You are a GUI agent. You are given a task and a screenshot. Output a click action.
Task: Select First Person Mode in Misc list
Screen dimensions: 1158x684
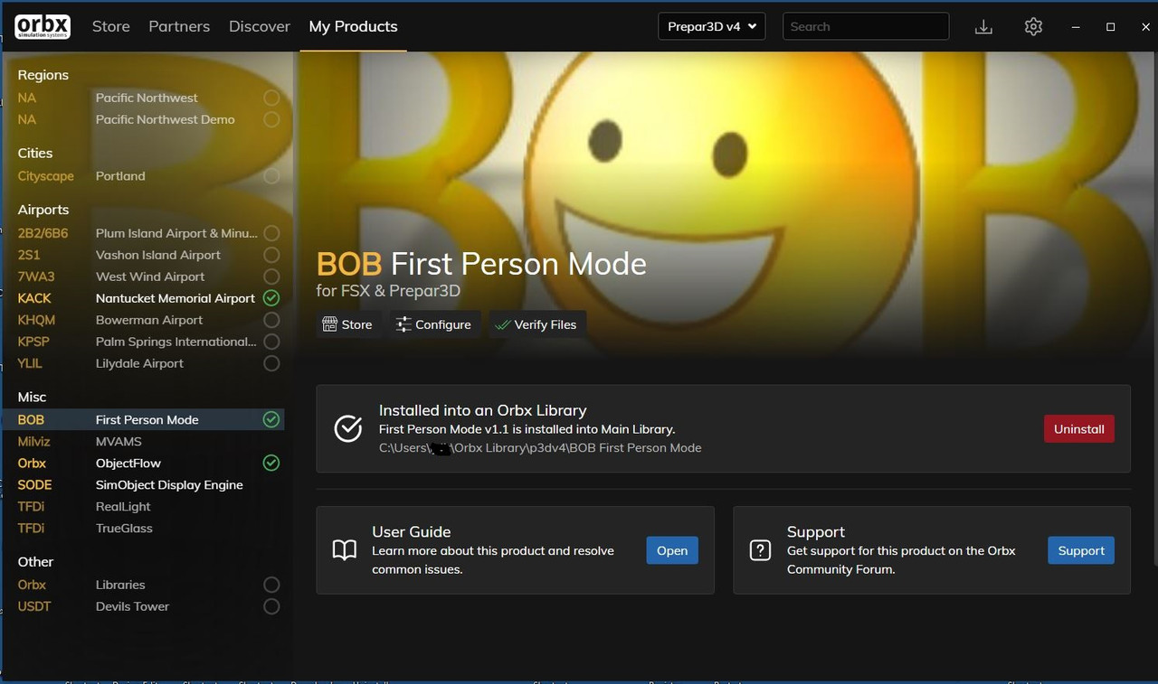(148, 419)
